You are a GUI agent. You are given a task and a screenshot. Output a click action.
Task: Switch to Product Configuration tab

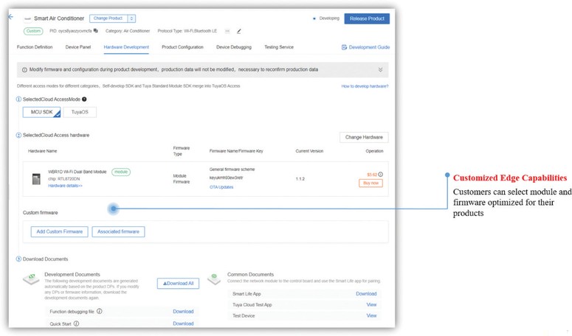182,47
